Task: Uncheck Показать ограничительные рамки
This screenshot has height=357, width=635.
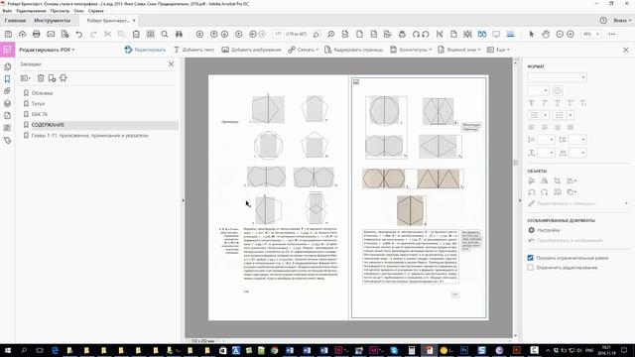Action: coord(530,258)
